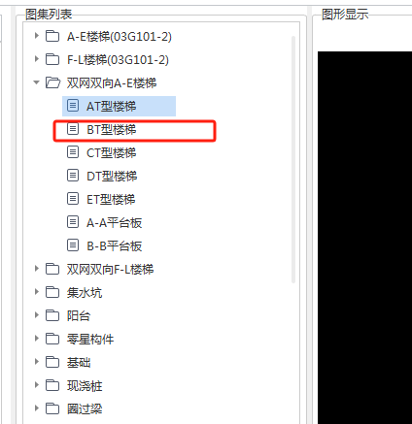Click the 图集列表 vertical scrollbar
The height and width of the screenshot is (424, 412).
(293, 160)
